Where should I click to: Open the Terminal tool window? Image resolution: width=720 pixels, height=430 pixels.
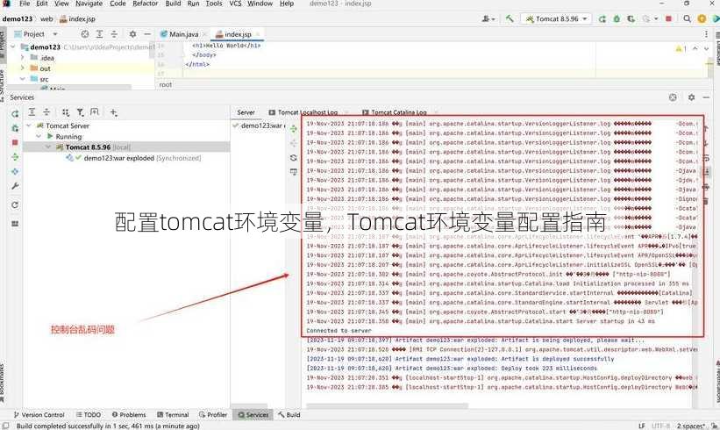pos(173,414)
